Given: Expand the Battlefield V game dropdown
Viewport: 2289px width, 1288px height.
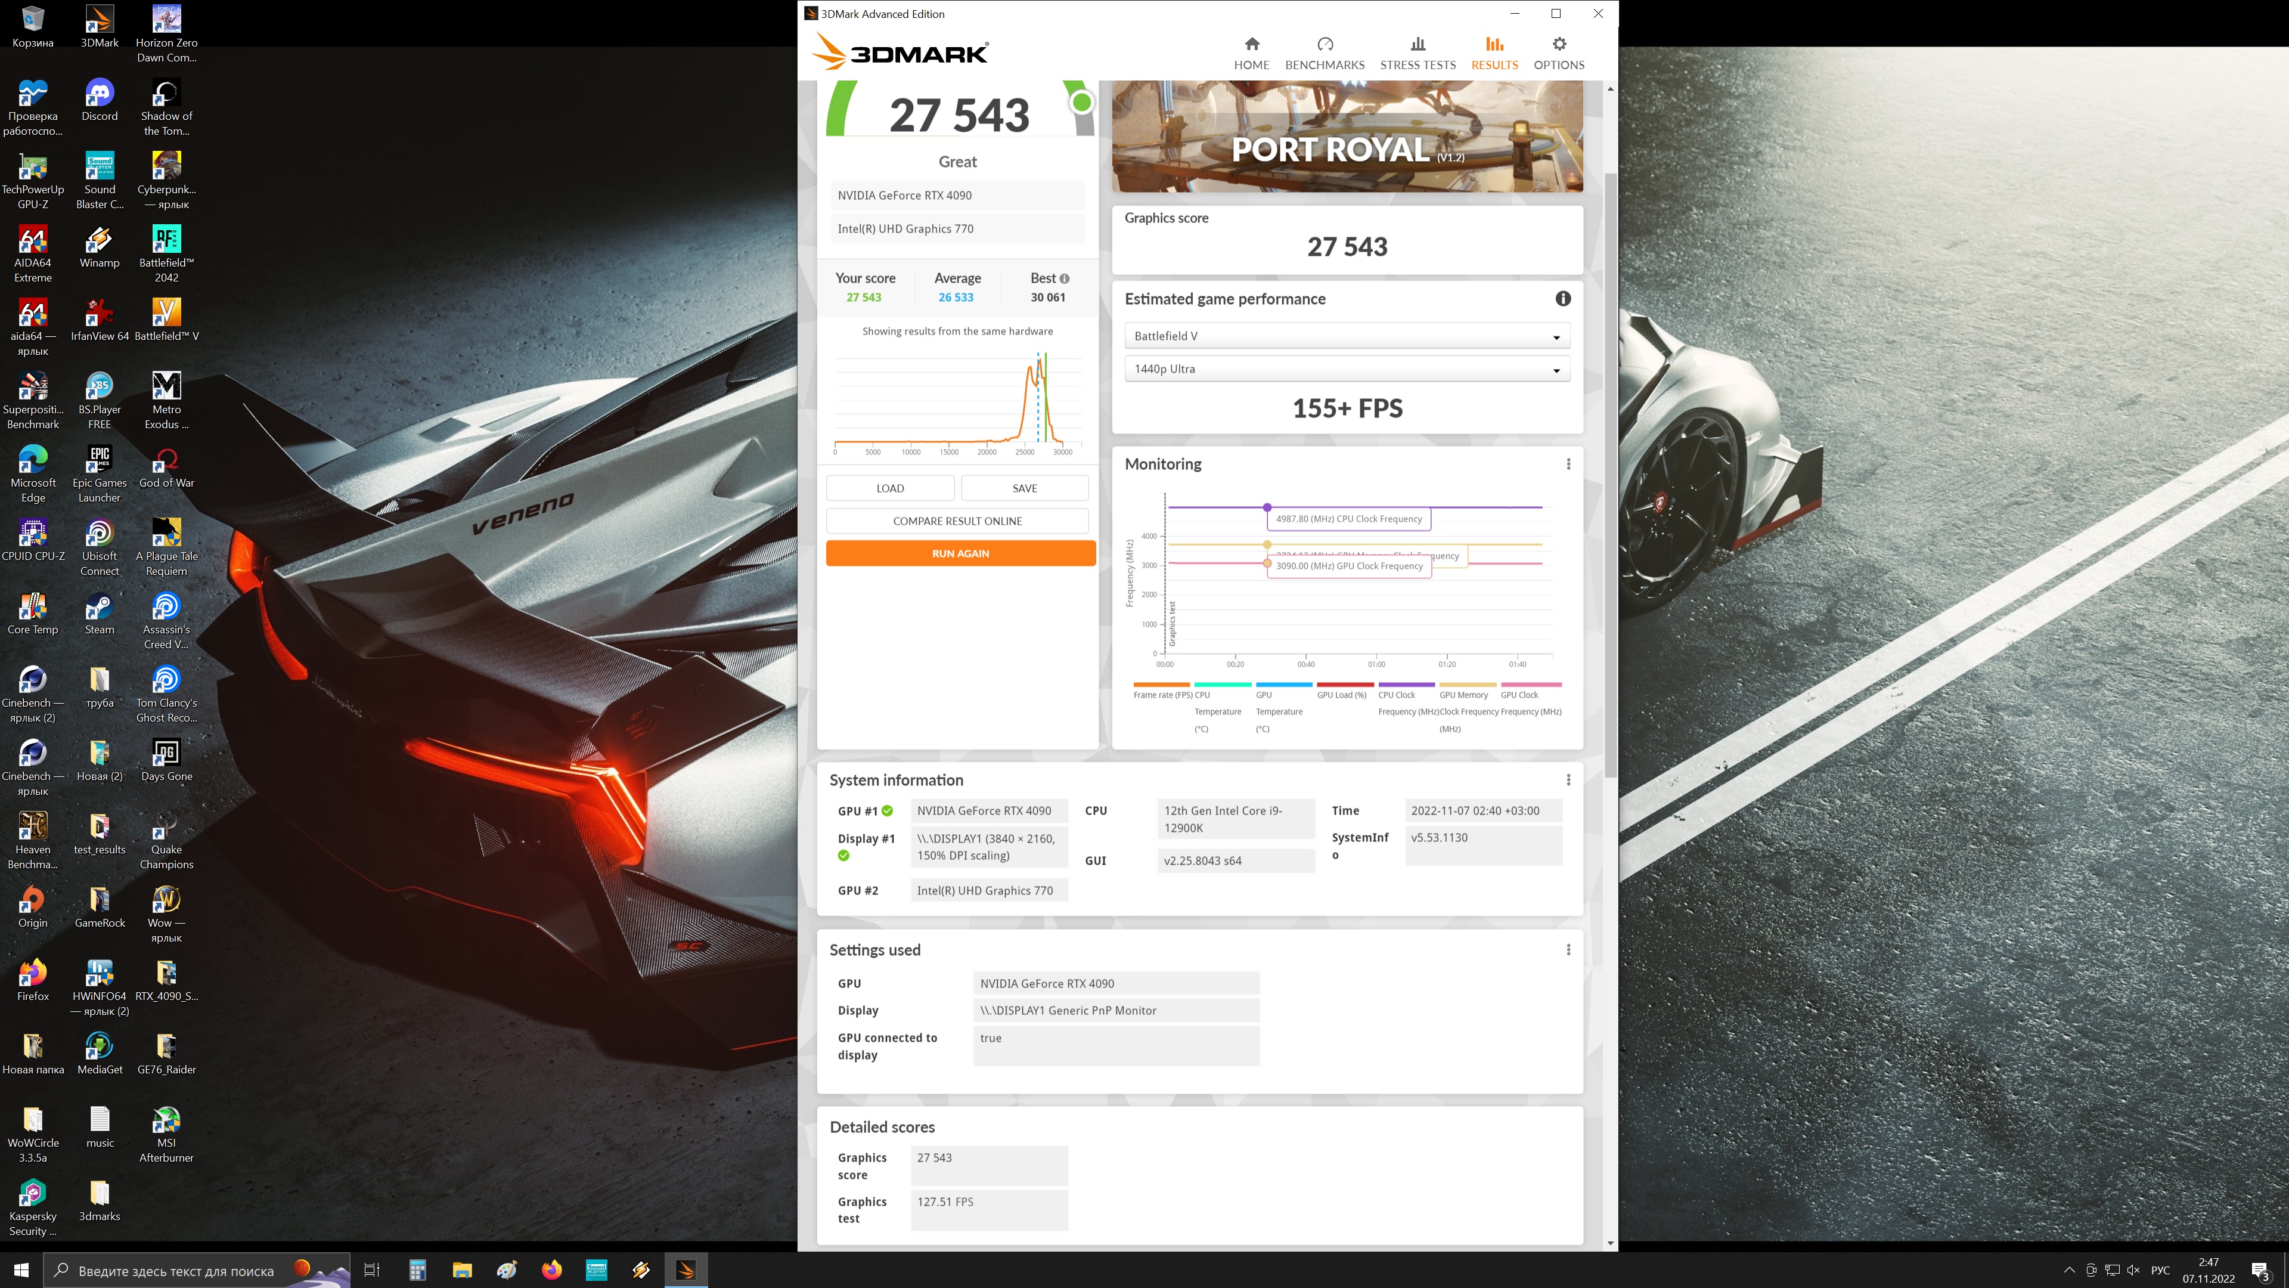Looking at the screenshot, I should pos(1346,336).
